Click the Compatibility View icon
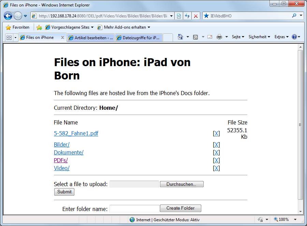Screen dimensions: 307x226 pos(179,16)
